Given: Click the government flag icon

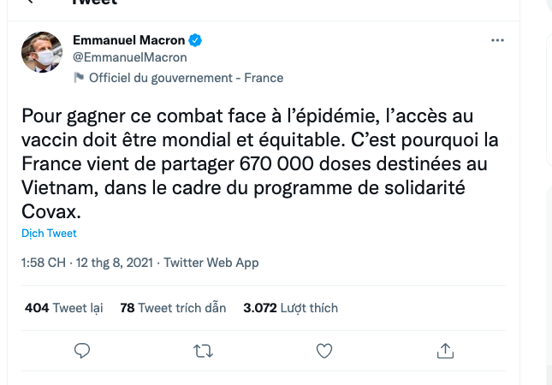Looking at the screenshot, I should [79, 77].
